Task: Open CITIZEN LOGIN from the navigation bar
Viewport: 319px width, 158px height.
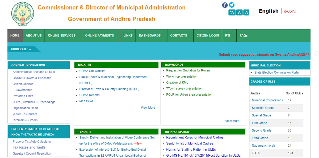Action: 208,35
